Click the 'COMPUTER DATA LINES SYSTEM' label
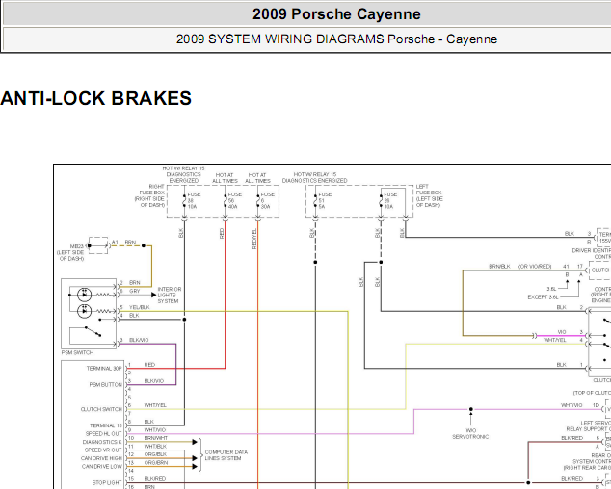The width and height of the screenshot is (611, 489). [x=226, y=455]
